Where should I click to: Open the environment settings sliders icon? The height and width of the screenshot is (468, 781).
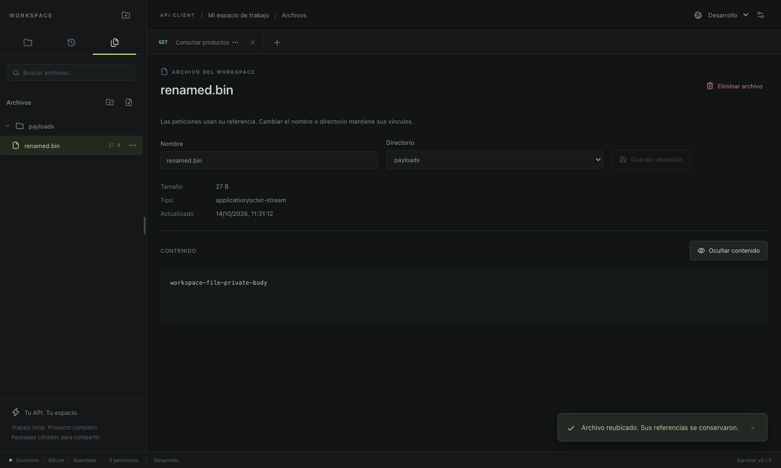760,15
